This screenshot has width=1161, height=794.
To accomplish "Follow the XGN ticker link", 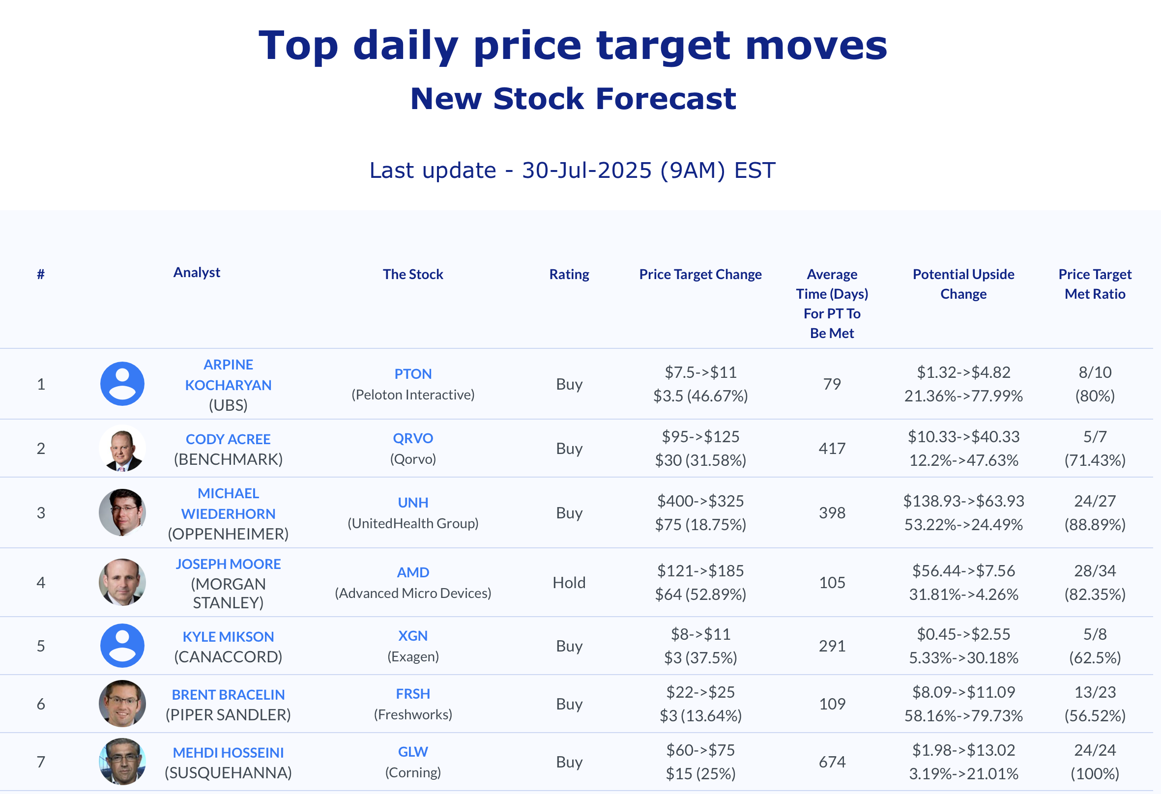I will [413, 636].
